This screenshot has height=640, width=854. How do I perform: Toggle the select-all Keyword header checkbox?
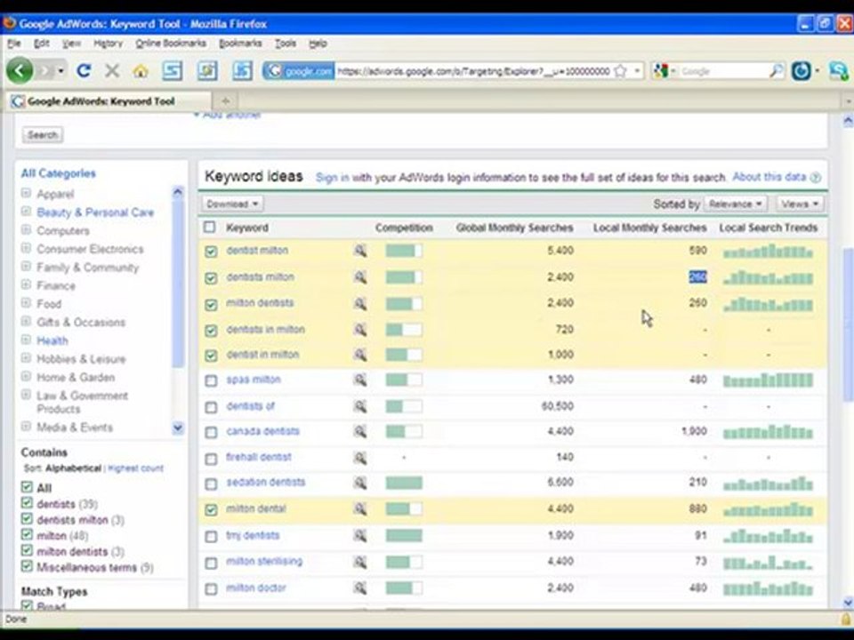click(210, 228)
